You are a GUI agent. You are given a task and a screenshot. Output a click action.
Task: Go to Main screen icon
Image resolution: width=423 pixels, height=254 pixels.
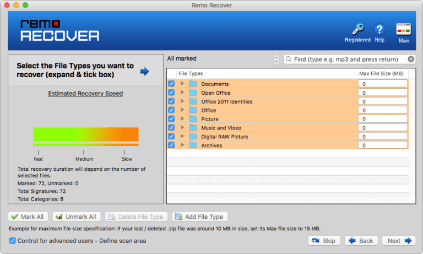(x=404, y=29)
